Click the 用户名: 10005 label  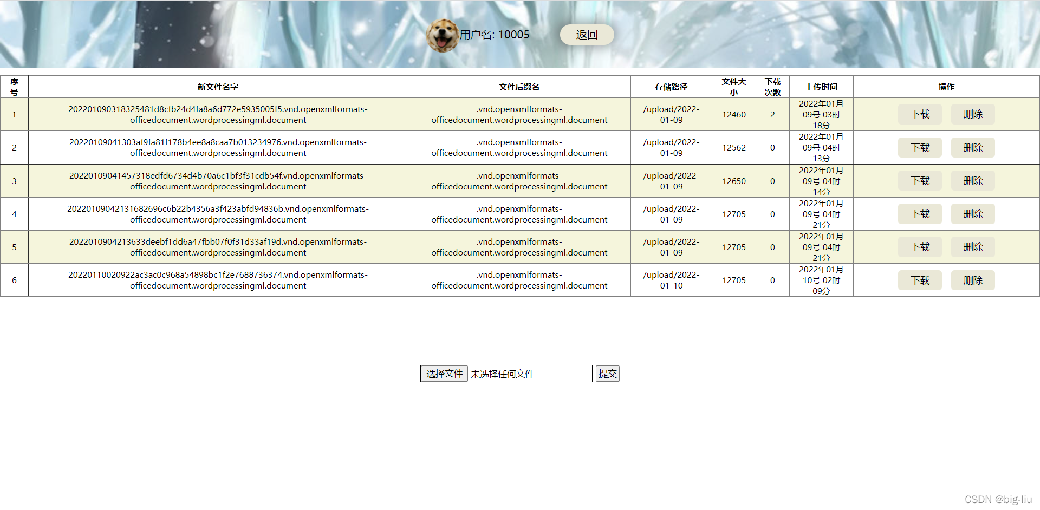(x=495, y=35)
